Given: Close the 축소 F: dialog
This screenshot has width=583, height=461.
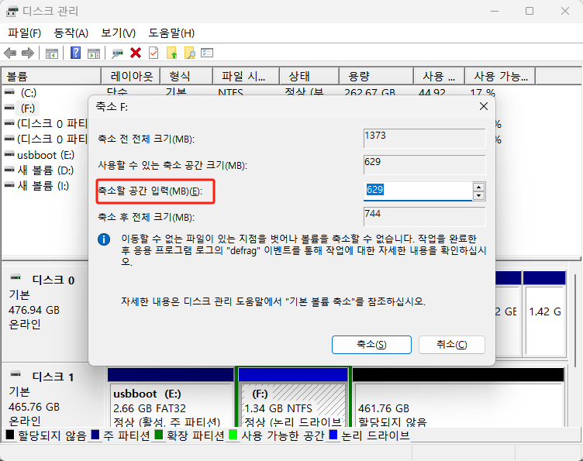Looking at the screenshot, I should click(483, 107).
